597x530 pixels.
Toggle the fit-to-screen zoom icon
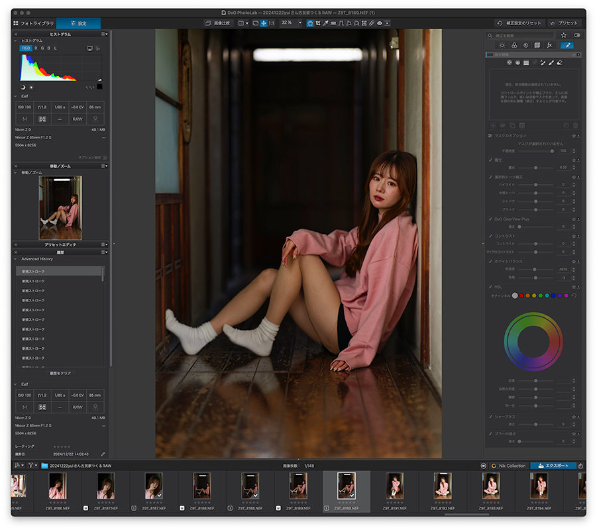click(x=256, y=23)
